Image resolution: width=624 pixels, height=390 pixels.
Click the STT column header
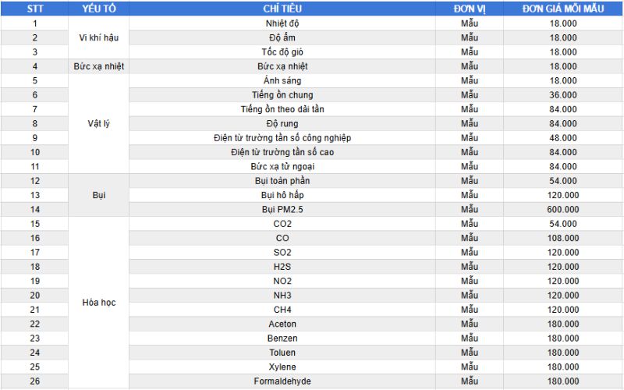(x=34, y=9)
